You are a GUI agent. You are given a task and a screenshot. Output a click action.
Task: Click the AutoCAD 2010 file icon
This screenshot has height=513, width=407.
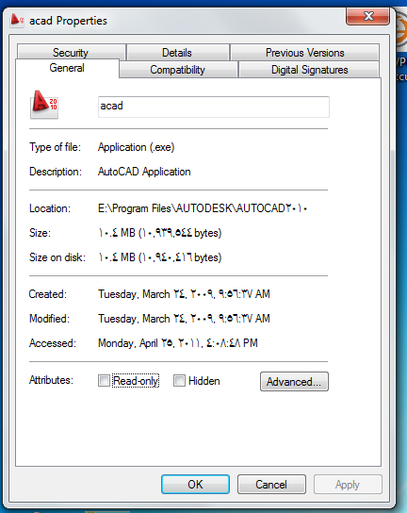point(44,105)
